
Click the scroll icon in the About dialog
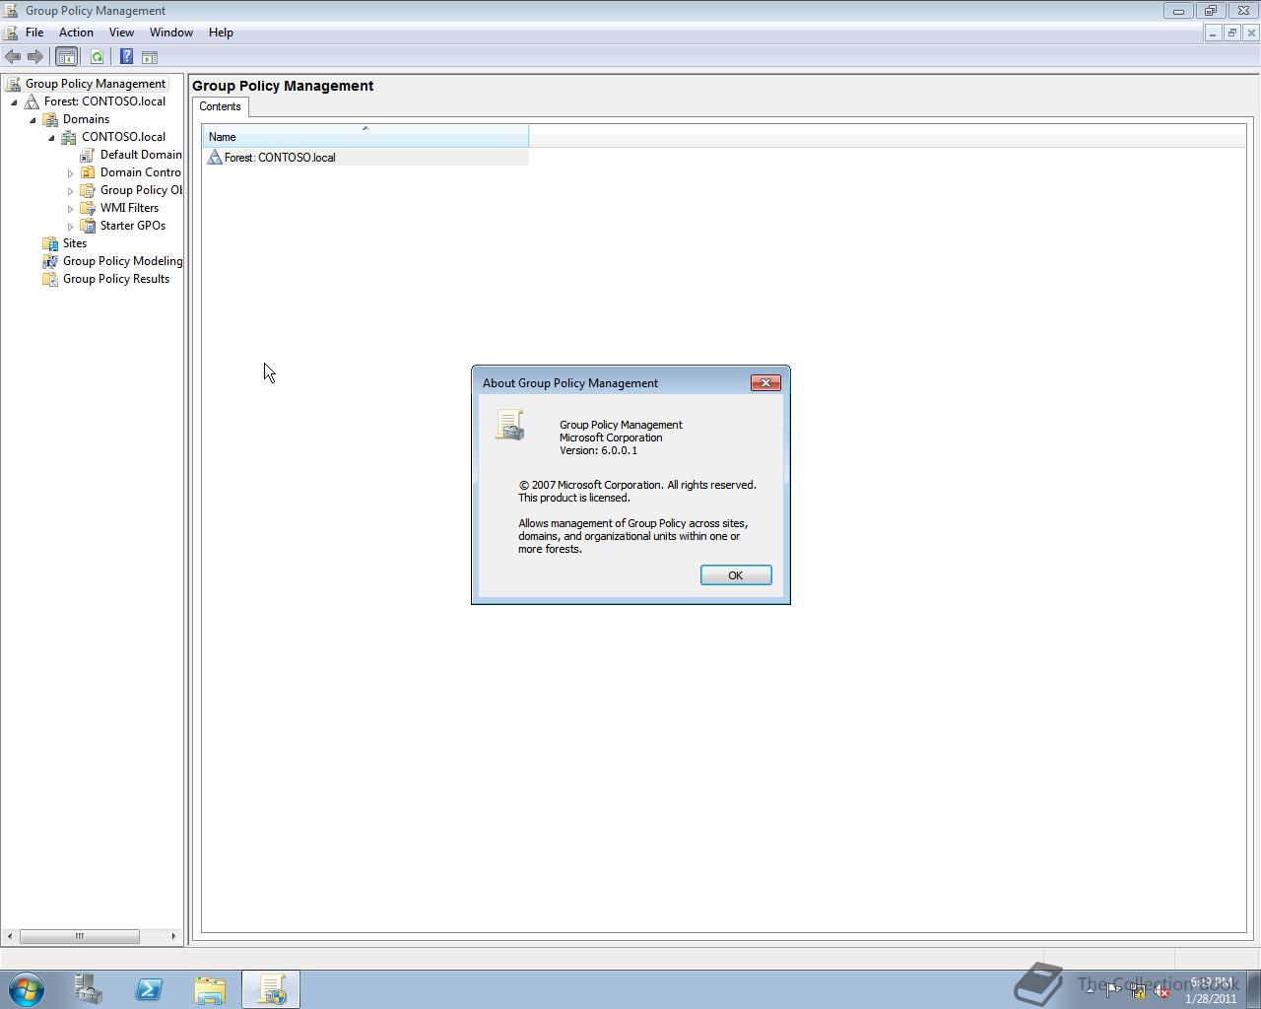pyautogui.click(x=509, y=425)
